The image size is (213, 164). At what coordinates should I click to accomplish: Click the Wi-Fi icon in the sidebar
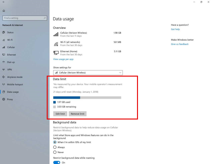[4, 40]
